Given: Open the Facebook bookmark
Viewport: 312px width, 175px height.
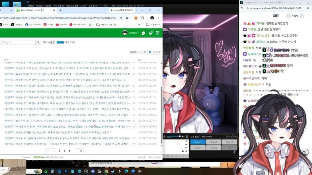Looking at the screenshot, I should [33, 25].
